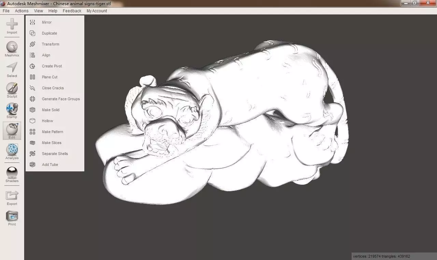Toggle the Edit tool panel

[12, 131]
